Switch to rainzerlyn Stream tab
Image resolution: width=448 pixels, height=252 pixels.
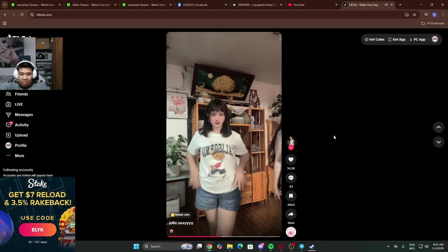click(36, 5)
